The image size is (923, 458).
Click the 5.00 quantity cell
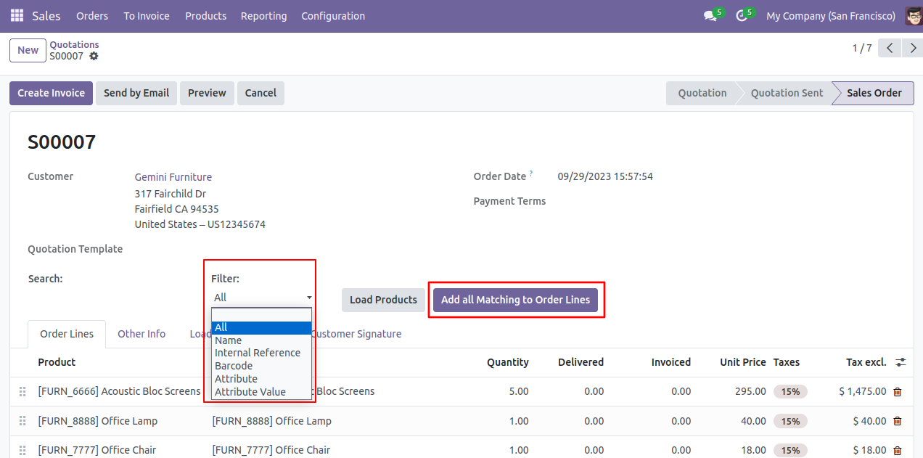tap(518, 391)
